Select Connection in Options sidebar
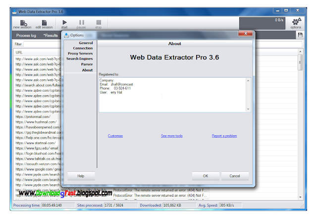This screenshot has width=317, height=218. pyautogui.click(x=83, y=48)
